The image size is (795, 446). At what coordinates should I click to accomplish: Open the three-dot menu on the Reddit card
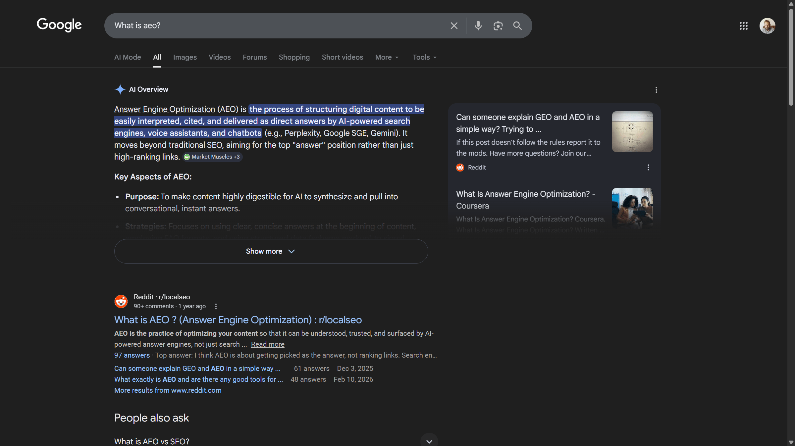[648, 167]
